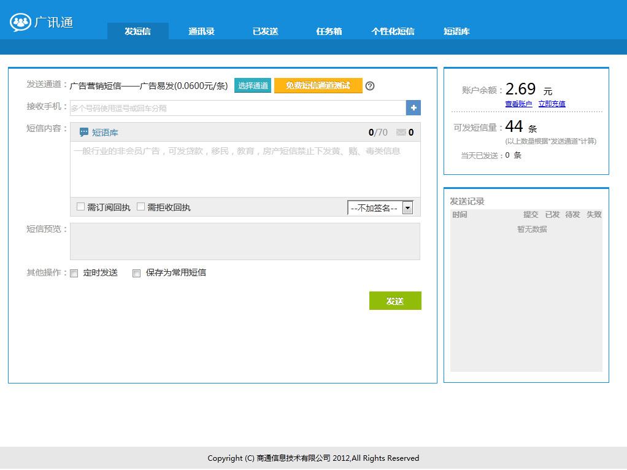Image resolution: width=627 pixels, height=470 pixels.
Task: Go to the 任务箱 tab
Action: coord(329,31)
